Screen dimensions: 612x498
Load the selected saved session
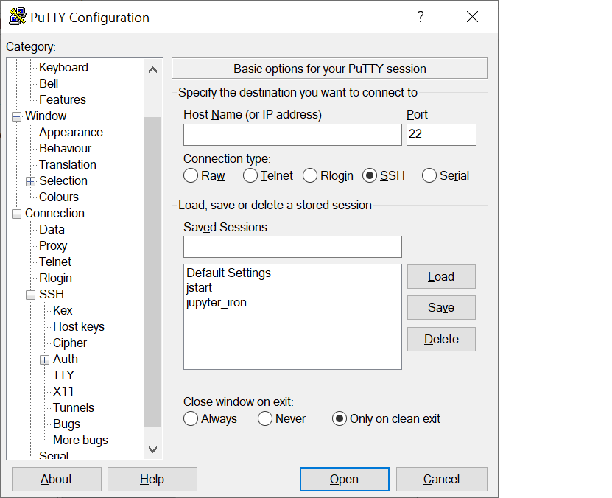coord(441,276)
